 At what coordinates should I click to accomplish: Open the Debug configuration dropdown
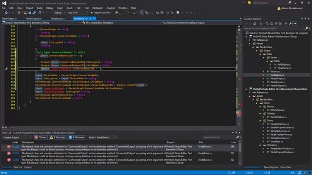point(59,13)
